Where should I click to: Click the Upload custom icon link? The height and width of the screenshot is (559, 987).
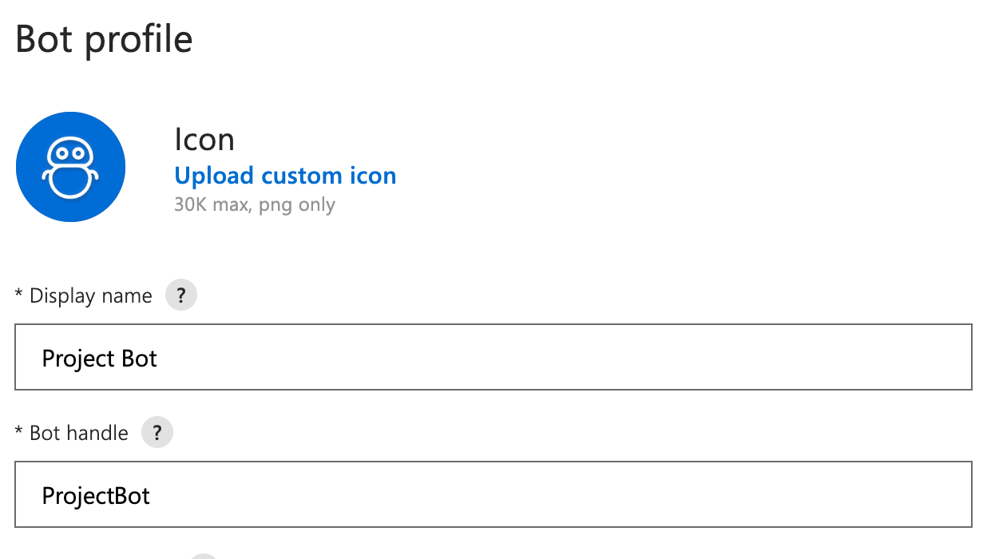285,176
